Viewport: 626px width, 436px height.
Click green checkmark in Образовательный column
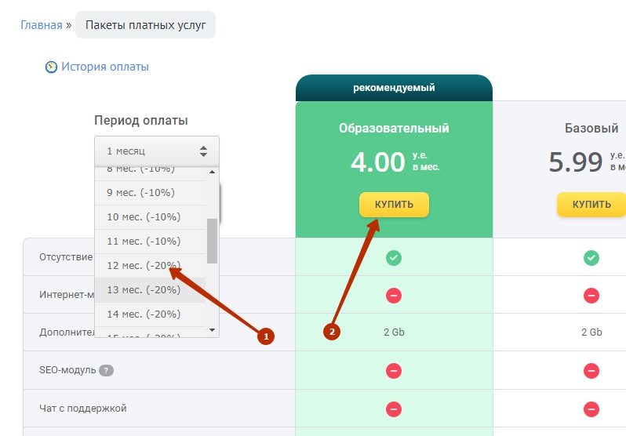pyautogui.click(x=394, y=258)
